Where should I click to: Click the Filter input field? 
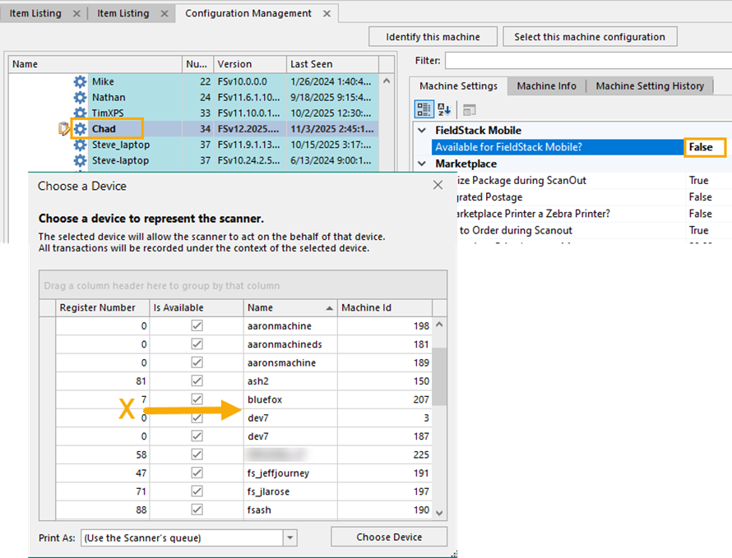pos(588,61)
